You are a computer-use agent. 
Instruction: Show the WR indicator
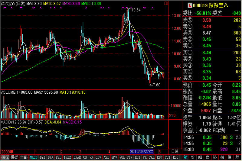pyautogui.click(x=145, y=157)
